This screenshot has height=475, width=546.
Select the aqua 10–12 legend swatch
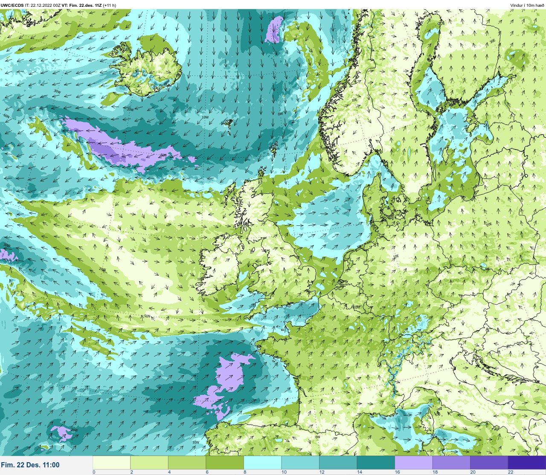[x=300, y=463]
